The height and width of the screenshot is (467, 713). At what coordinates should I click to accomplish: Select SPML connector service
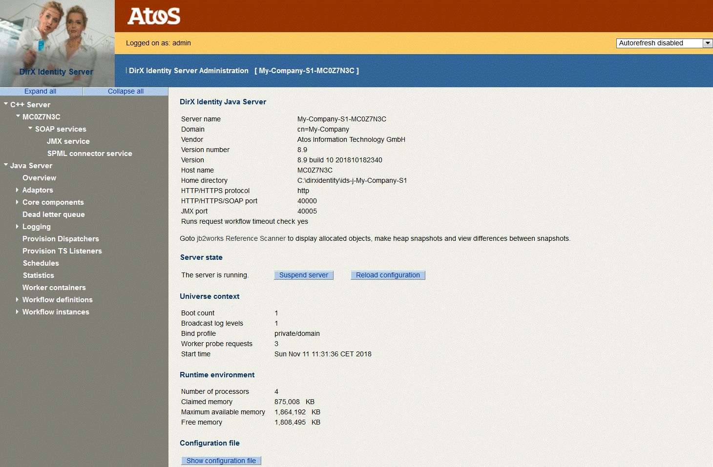89,153
